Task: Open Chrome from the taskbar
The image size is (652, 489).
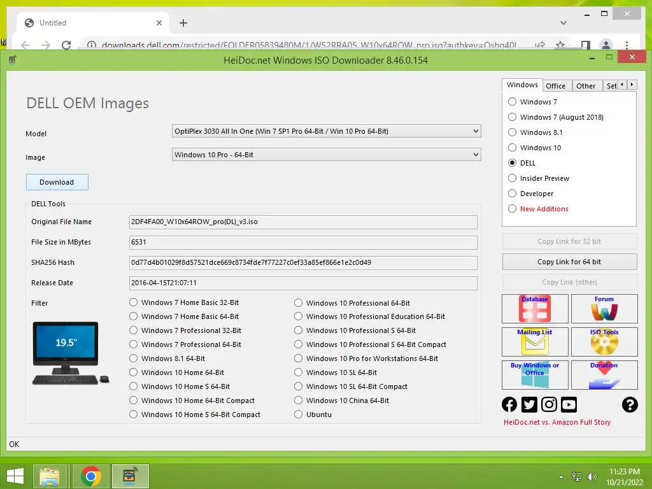Action: coord(90,476)
